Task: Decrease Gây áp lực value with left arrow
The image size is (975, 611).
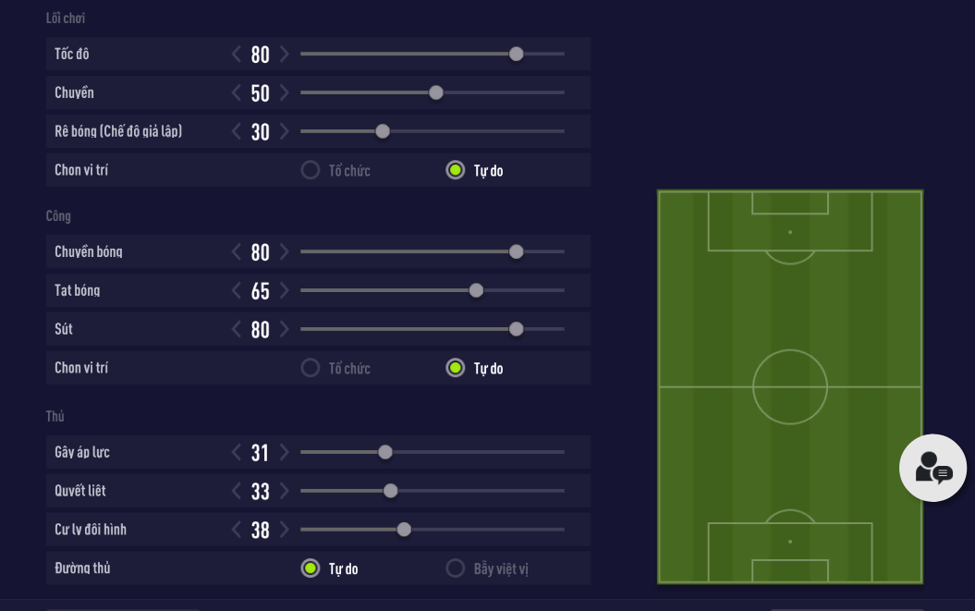Action: (237, 453)
